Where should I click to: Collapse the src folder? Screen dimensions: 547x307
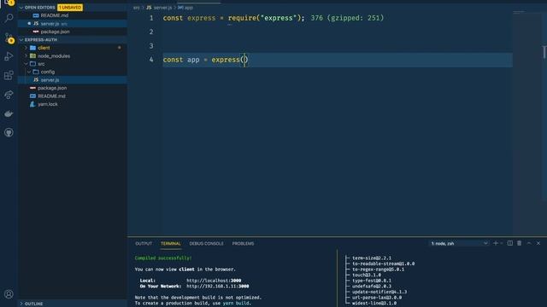coord(26,64)
